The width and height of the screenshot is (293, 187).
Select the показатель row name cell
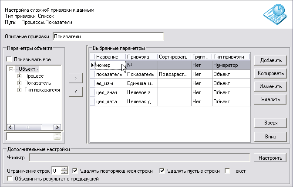111,74
